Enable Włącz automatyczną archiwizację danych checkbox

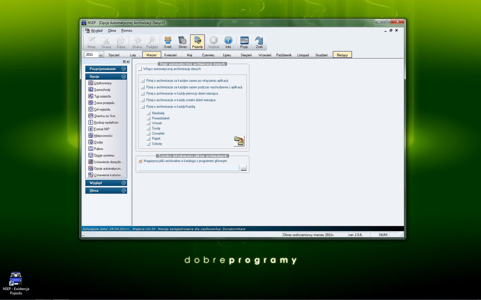[x=140, y=69]
